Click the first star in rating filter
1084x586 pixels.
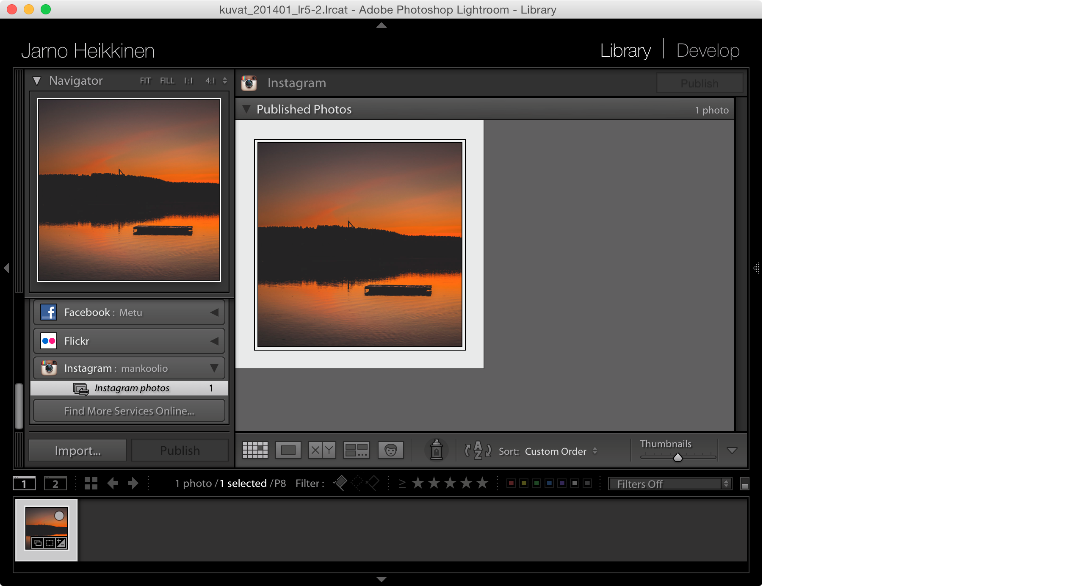point(418,483)
